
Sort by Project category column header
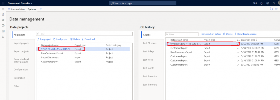(113, 45)
